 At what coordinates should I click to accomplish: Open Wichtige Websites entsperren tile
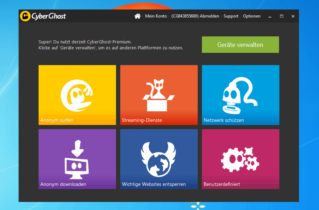[159, 159]
